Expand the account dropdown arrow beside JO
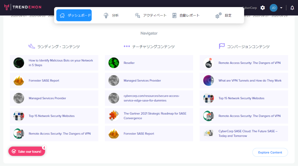This screenshot has height=166, width=298. pyautogui.click(x=281, y=8)
